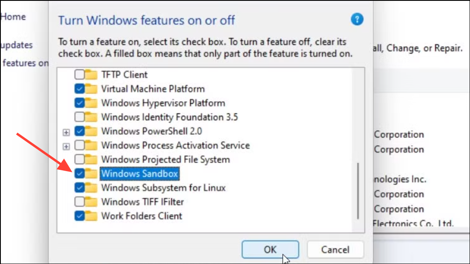Image resolution: width=470 pixels, height=264 pixels.
Task: Select the TFTP Client folder icon
Action: click(91, 74)
